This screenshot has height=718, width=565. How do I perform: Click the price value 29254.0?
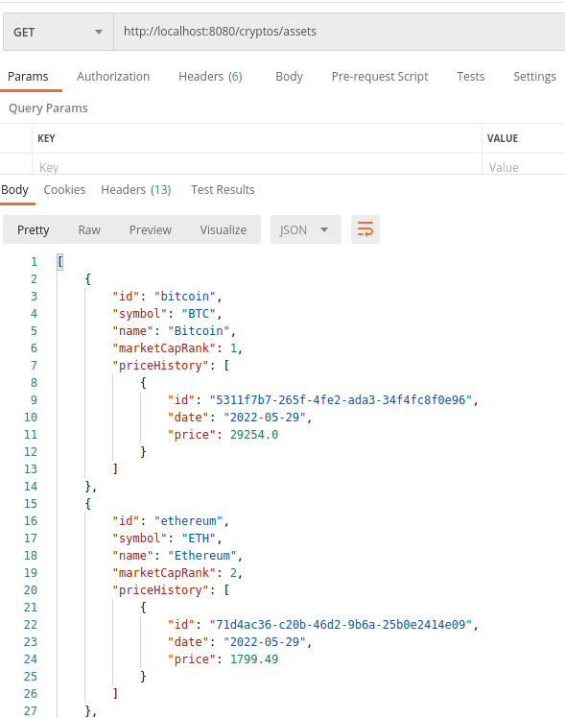click(x=254, y=435)
